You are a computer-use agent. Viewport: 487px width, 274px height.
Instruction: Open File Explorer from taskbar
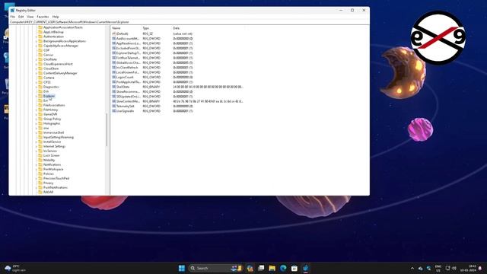pos(272,268)
